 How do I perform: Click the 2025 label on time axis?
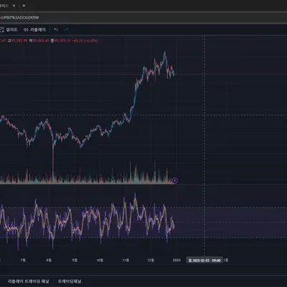(177, 260)
